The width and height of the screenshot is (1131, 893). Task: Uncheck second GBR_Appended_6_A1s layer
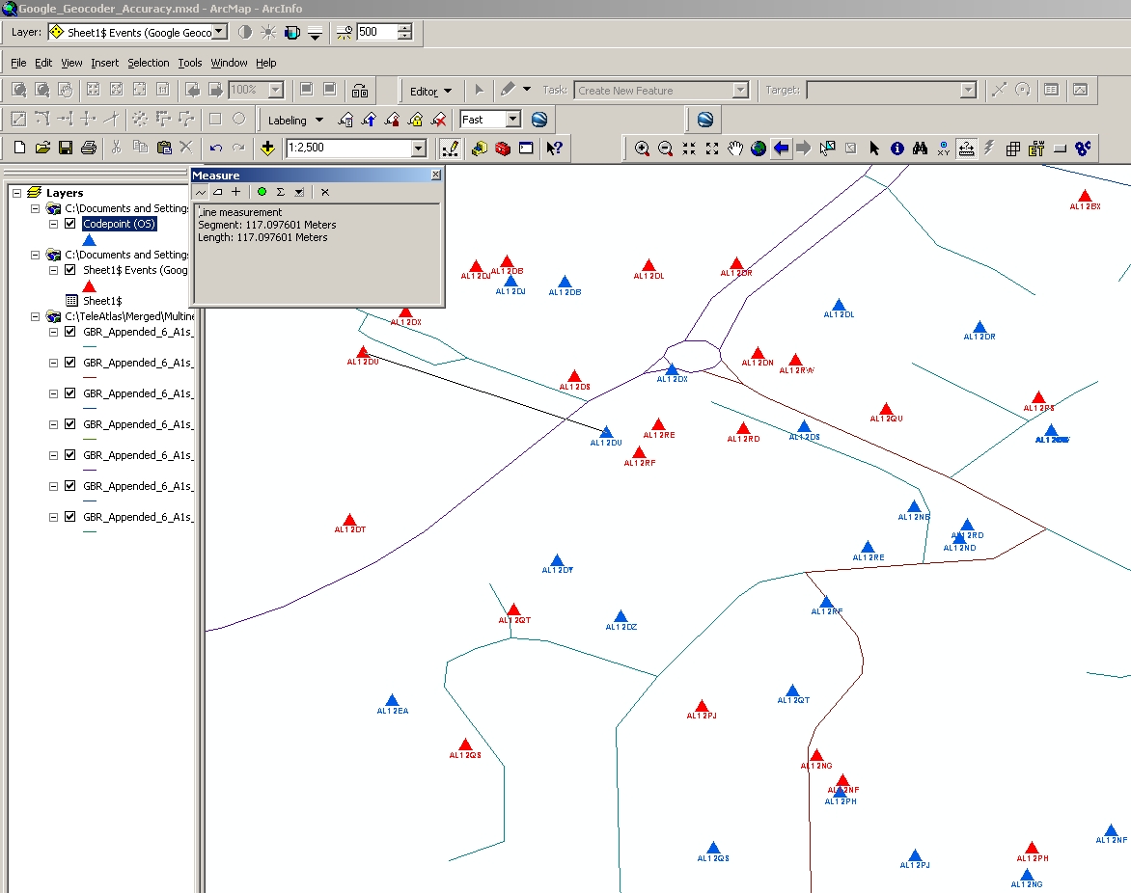tap(70, 363)
